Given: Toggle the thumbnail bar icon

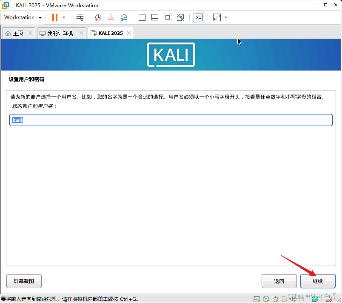Looking at the screenshot, I should (155, 17).
